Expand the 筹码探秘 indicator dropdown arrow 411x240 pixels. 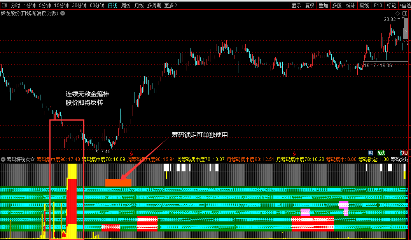(x=3, y=159)
